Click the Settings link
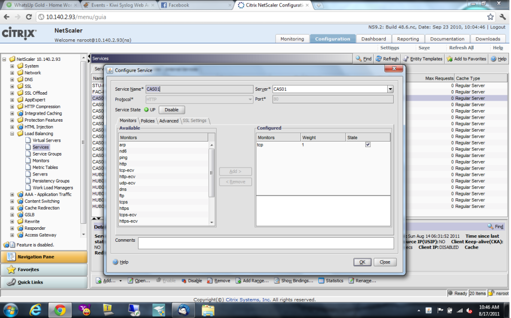Viewport: 511px width, 318px height. (x=389, y=47)
